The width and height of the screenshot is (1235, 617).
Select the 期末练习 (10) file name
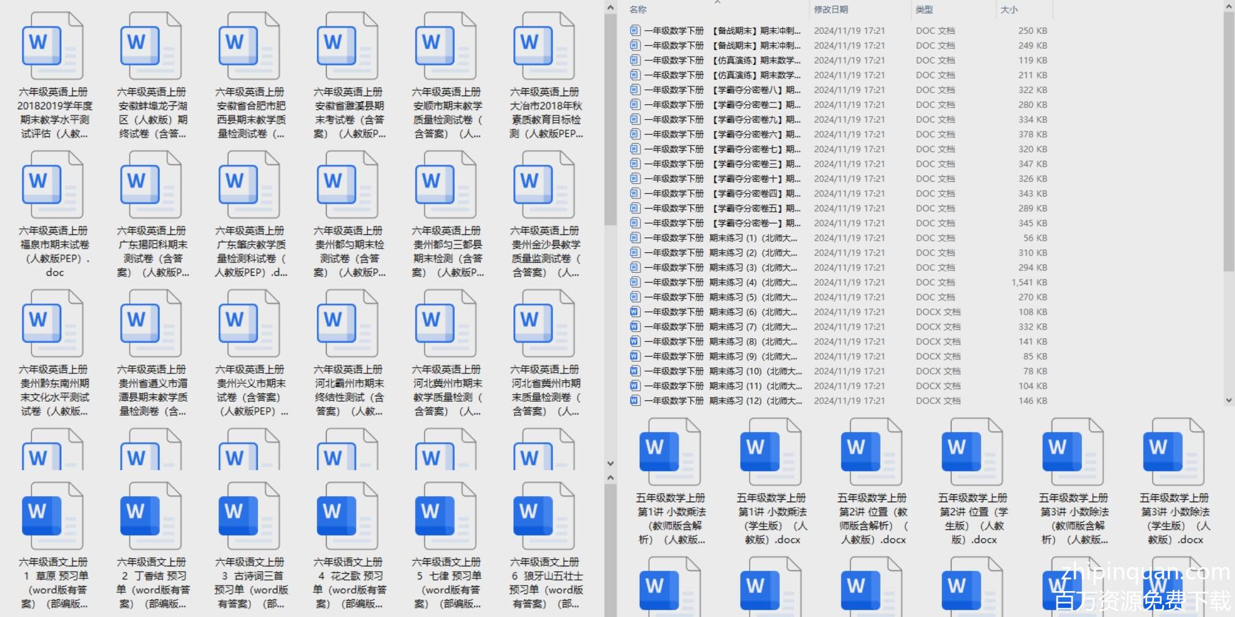point(723,371)
